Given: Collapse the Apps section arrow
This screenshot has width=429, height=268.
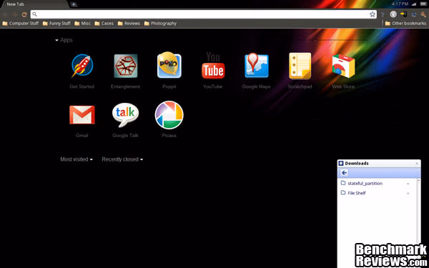Looking at the screenshot, I should [x=56, y=40].
